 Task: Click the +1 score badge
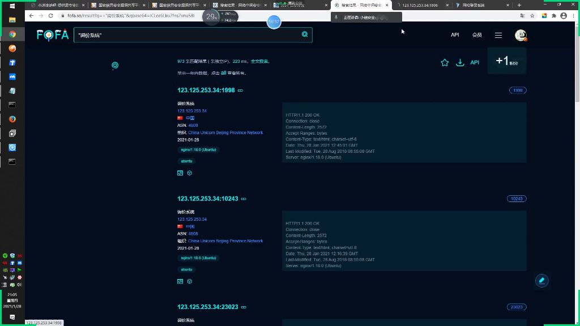pos(507,61)
